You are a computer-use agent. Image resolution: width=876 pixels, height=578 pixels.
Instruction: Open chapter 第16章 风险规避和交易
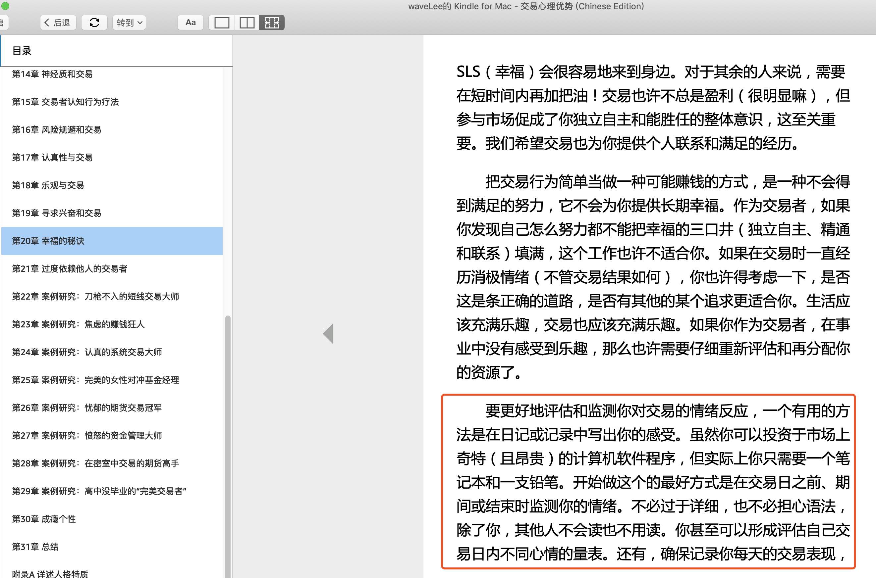pyautogui.click(x=112, y=130)
